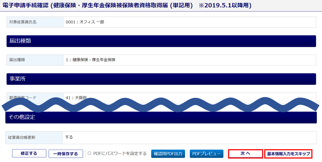Click the 届出種類 row label cell
Screen dimensions: 322x162
click(x=35, y=60)
